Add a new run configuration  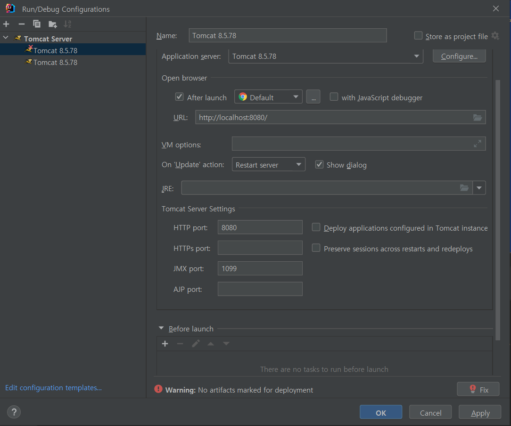coord(6,24)
